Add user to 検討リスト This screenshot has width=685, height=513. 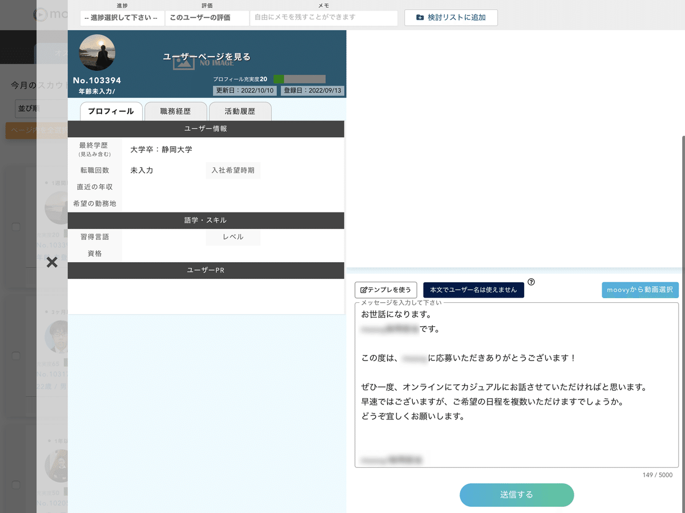point(451,18)
